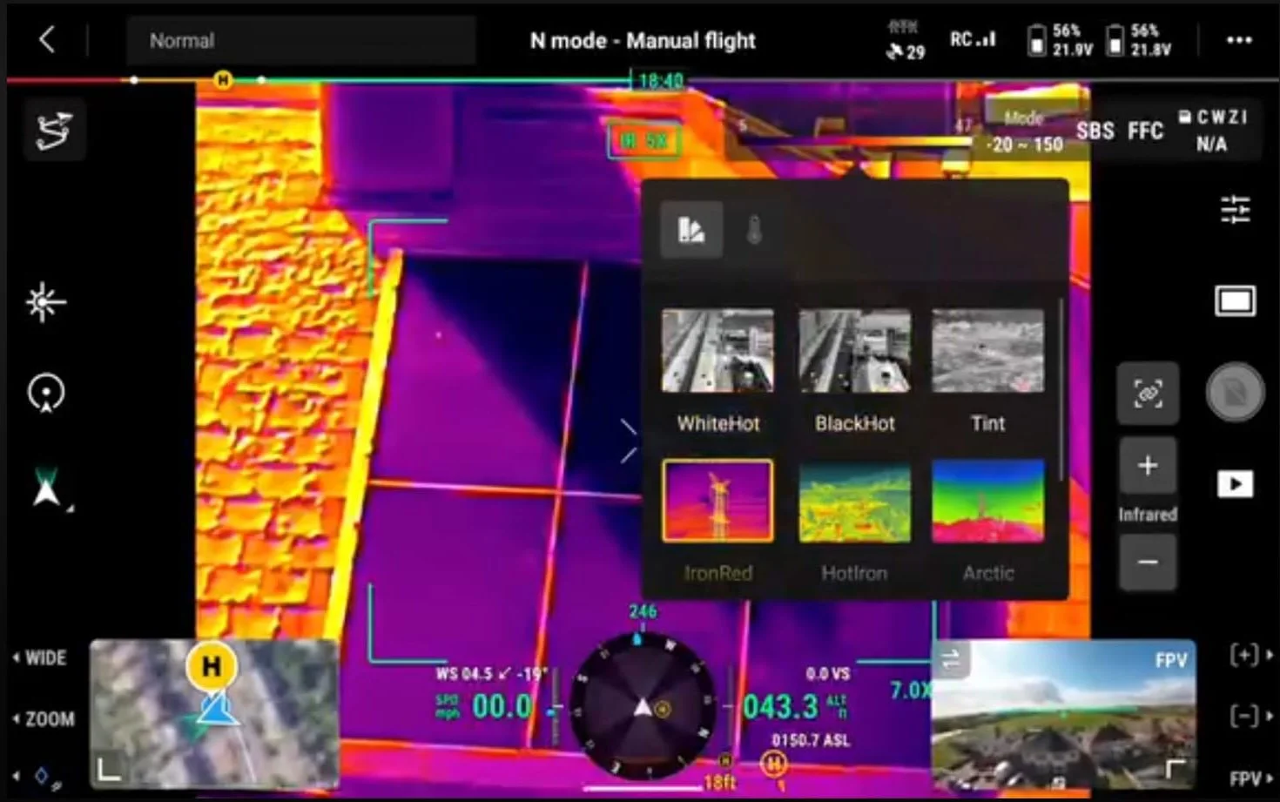Tap the H marker on flight timeline
Screen dimensions: 1280x802
pyautogui.click(x=223, y=80)
